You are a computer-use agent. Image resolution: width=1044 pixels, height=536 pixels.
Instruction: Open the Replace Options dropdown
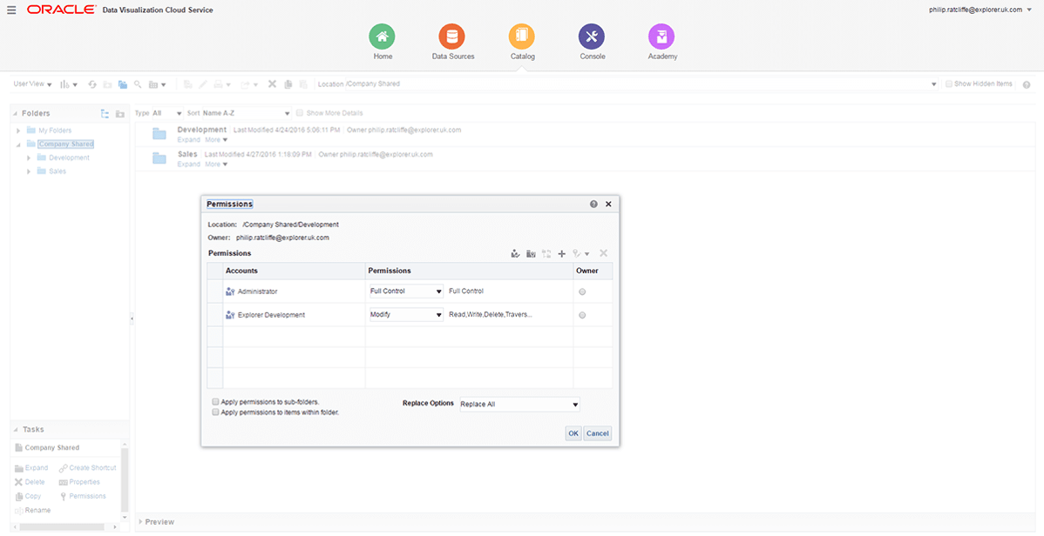[519, 405]
